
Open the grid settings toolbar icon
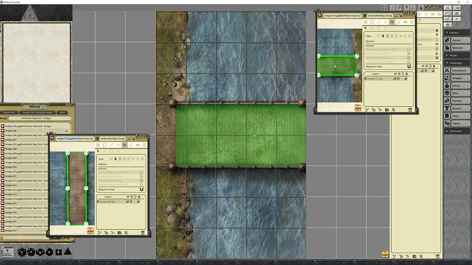coord(412,22)
